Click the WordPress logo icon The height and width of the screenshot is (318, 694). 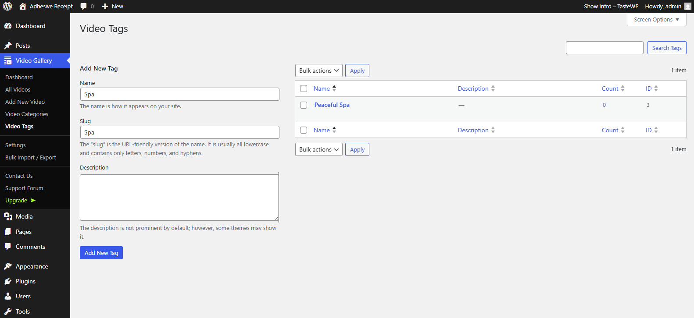7,6
